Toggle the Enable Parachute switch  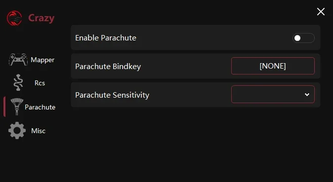303,38
